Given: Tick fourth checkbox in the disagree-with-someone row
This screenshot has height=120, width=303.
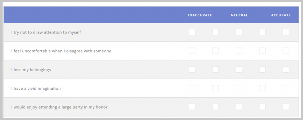Looking at the screenshot, I should [x=262, y=51].
